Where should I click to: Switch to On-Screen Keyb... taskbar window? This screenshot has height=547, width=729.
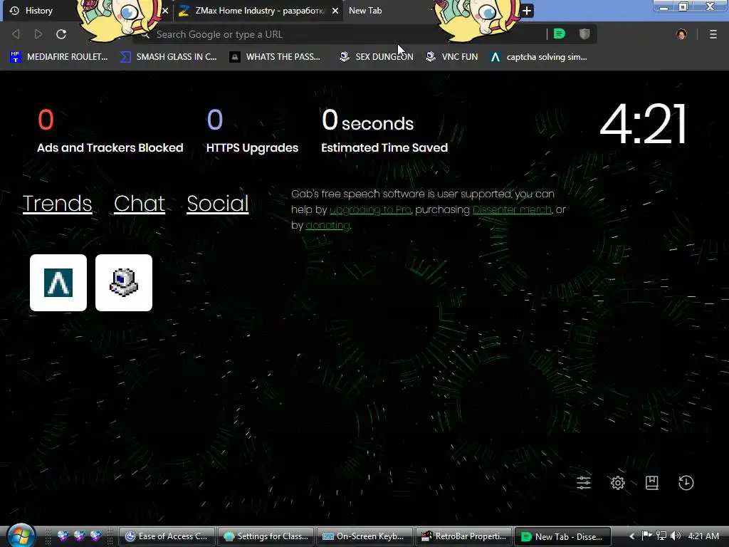coord(365,536)
